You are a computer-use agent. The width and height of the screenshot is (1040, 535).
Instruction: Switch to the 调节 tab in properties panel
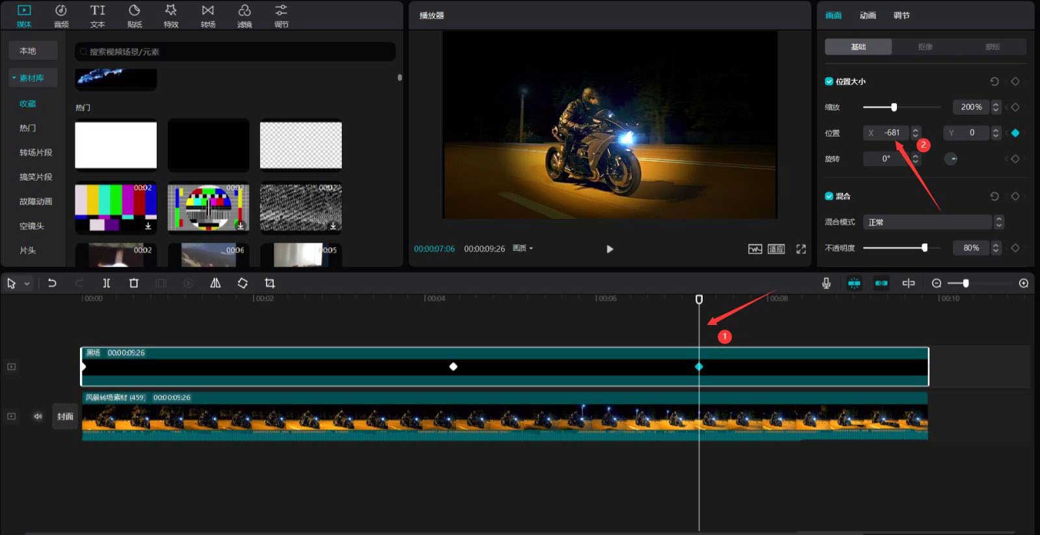pyautogui.click(x=902, y=16)
